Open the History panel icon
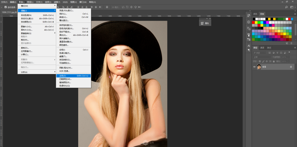 [249, 15]
